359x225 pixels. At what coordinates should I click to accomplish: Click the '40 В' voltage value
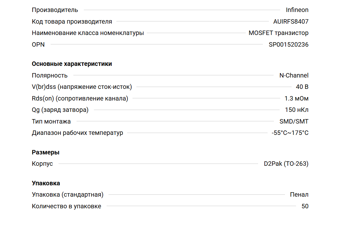tap(302, 87)
